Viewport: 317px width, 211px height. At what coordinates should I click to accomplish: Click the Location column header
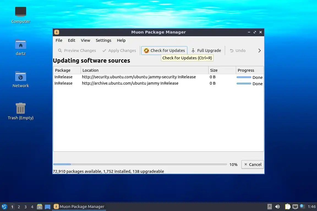point(144,70)
